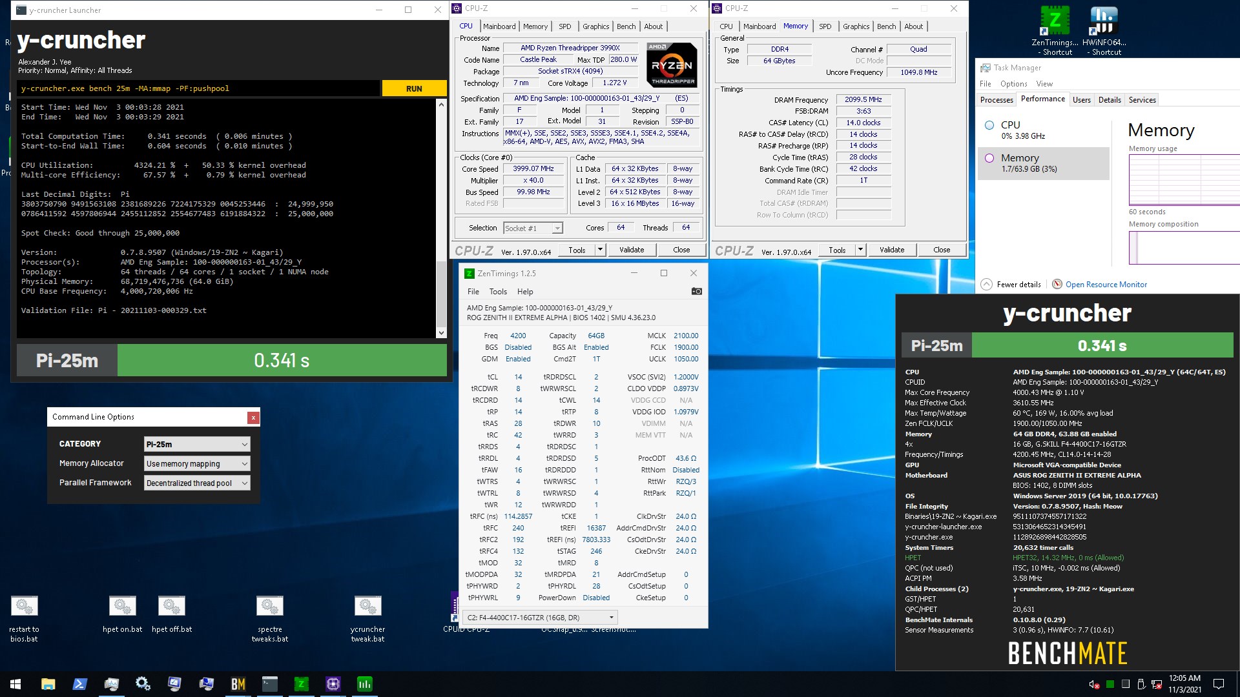The width and height of the screenshot is (1240, 697).
Task: Click the Memory usage graph in Task Manager
Action: (1184, 179)
